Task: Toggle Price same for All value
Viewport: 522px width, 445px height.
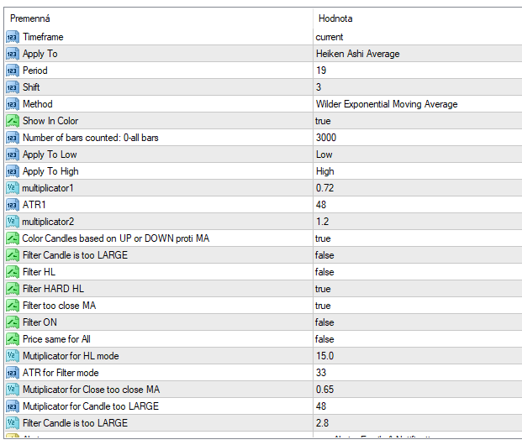Action: 324,339
